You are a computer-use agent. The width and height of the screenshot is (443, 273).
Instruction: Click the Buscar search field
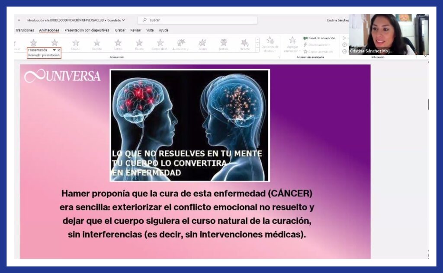tap(197, 20)
